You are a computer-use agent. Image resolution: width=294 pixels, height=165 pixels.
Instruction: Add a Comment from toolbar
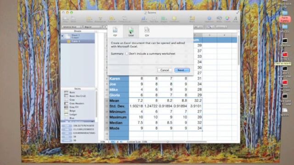pyautogui.click(x=174, y=19)
